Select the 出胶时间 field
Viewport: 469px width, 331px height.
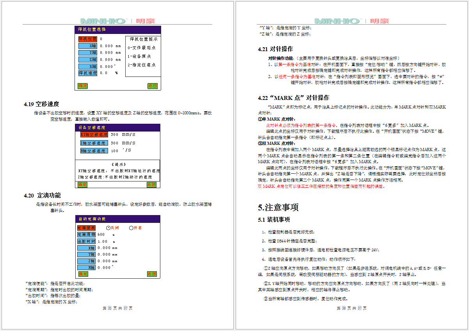(x=86, y=241)
